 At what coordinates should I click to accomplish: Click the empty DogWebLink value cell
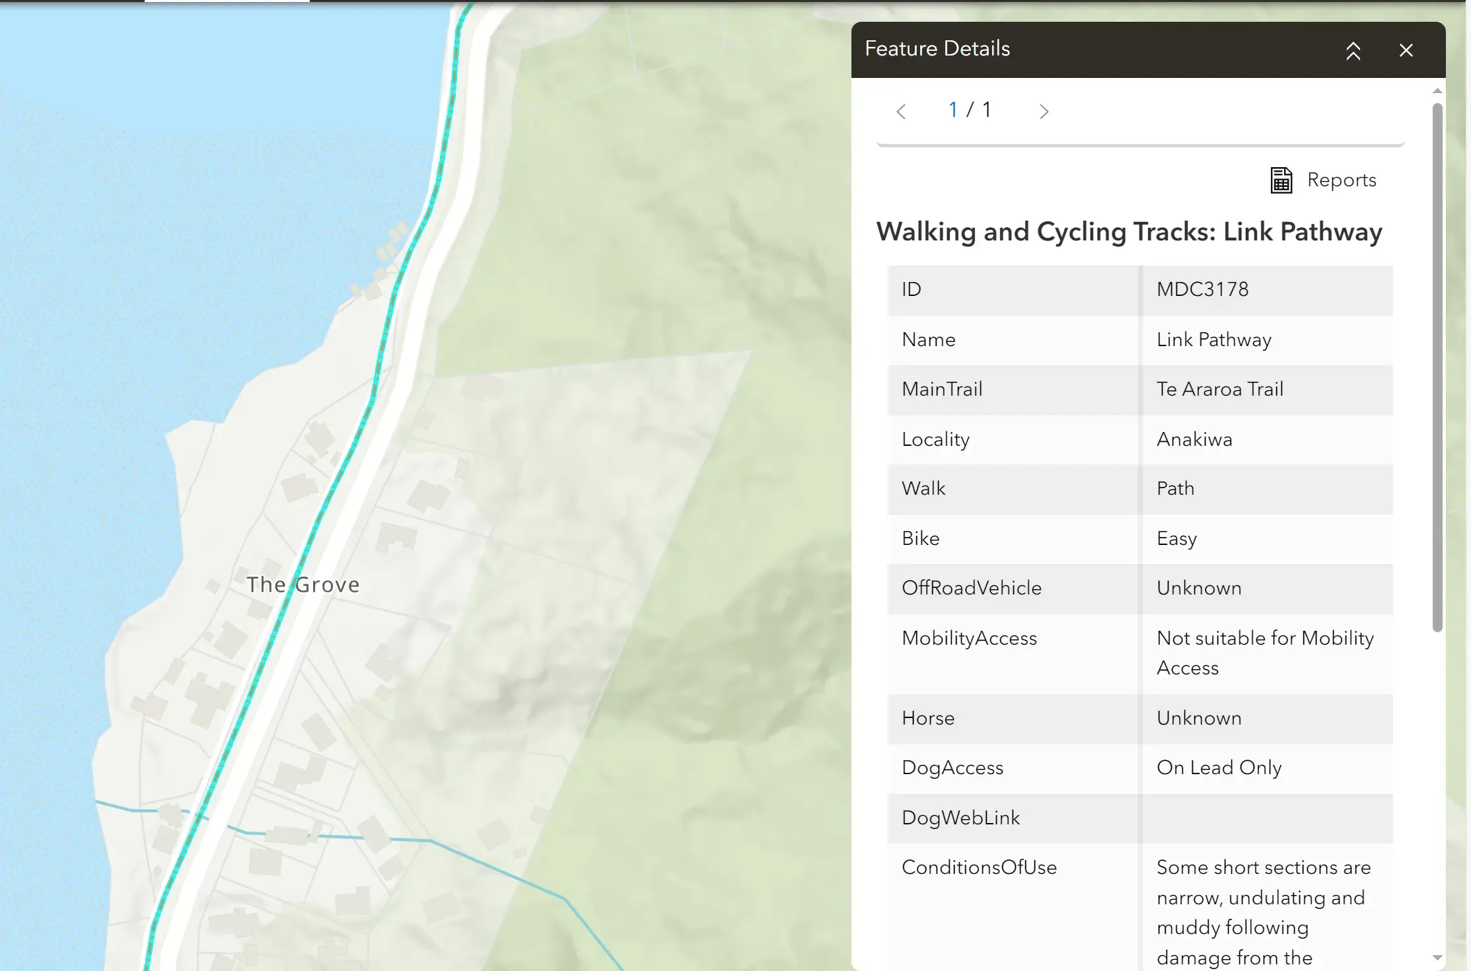1267,818
